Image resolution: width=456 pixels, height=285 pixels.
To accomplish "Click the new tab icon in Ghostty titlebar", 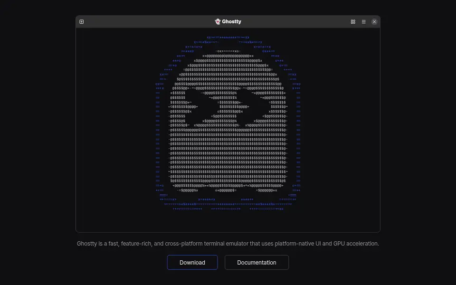I will (81, 22).
